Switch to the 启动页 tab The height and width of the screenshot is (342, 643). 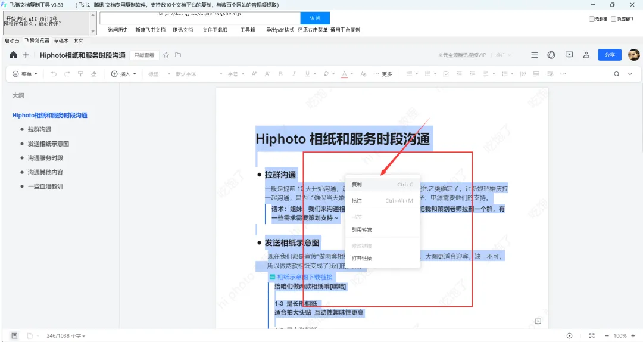(12, 41)
